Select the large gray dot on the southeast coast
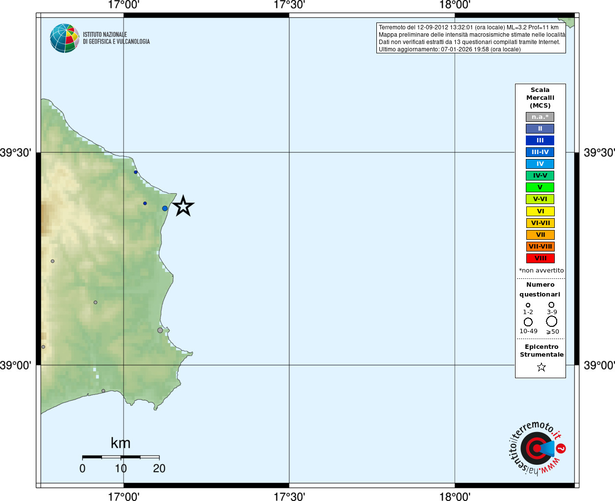This screenshot has height=501, width=615. coord(160,330)
